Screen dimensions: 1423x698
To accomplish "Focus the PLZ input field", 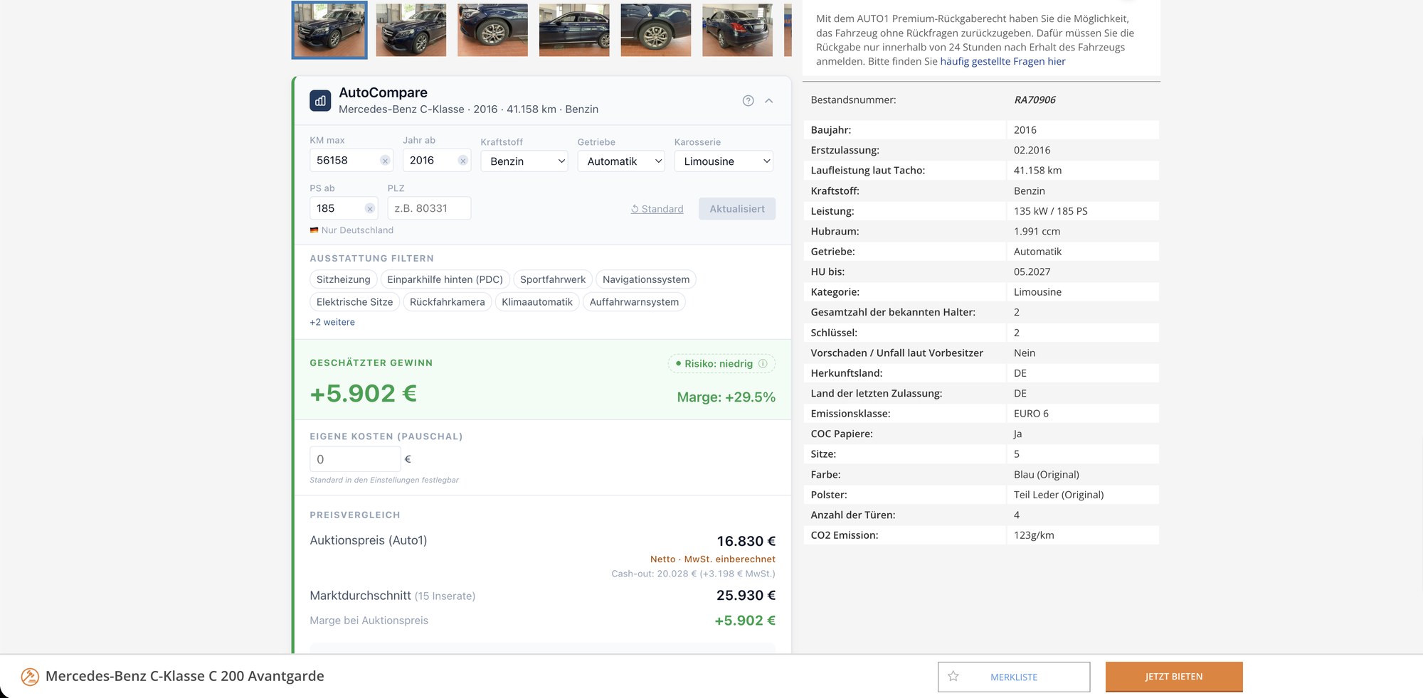I will pyautogui.click(x=429, y=208).
